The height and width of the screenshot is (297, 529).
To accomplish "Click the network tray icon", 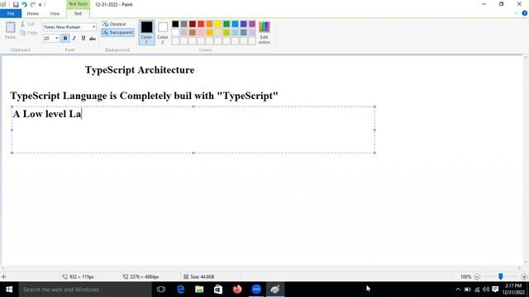I will [x=477, y=290].
